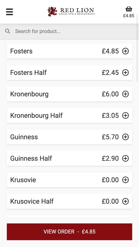Add Guinness Half with plus icon

pos(125,158)
